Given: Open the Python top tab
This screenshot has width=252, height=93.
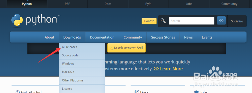Looking at the screenshot, I should tap(27, 4).
